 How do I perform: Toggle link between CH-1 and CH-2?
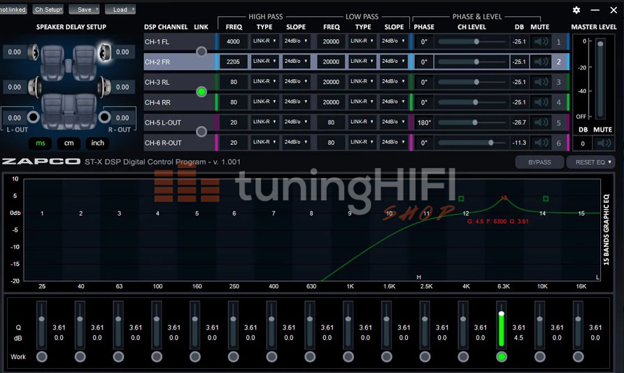201,52
